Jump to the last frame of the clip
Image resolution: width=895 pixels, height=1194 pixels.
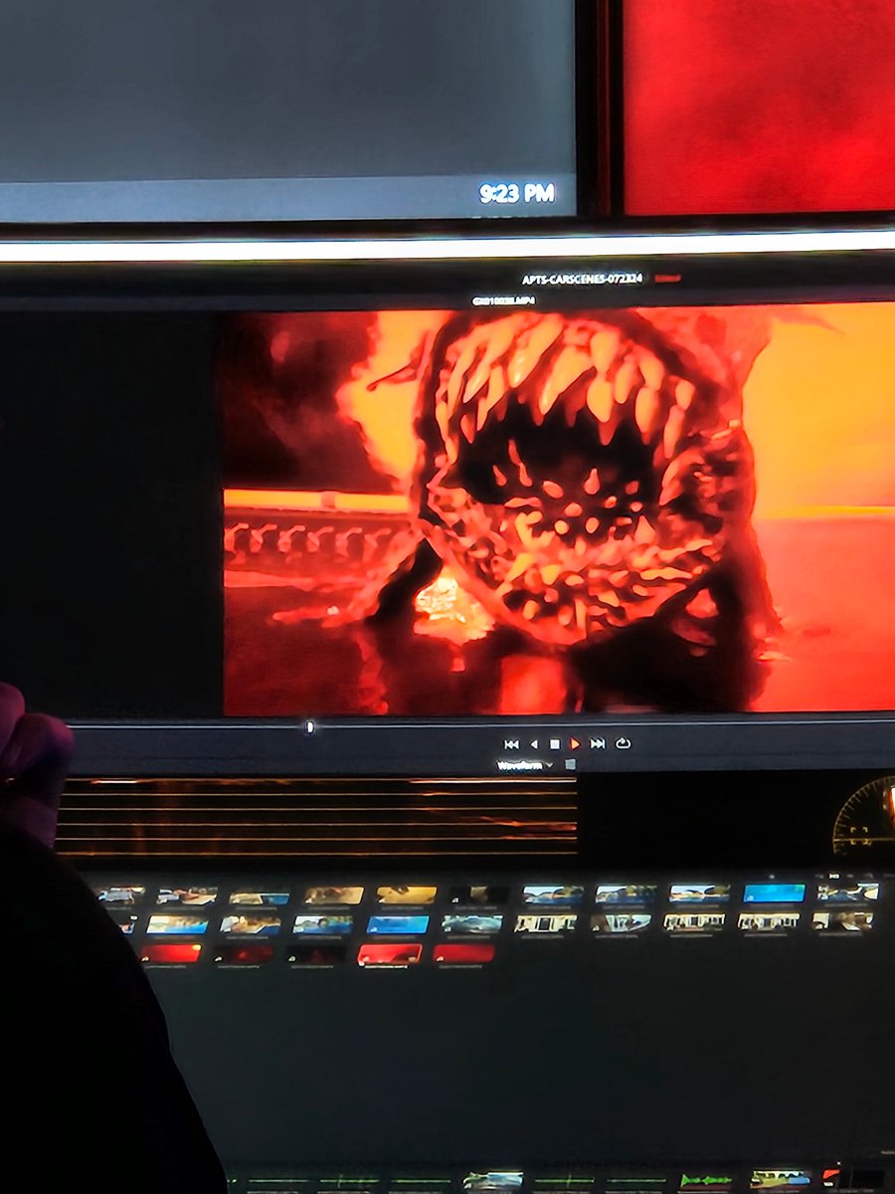pos(598,743)
